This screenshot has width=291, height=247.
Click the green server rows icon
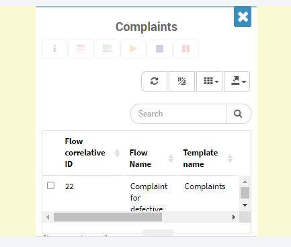[x=107, y=49]
